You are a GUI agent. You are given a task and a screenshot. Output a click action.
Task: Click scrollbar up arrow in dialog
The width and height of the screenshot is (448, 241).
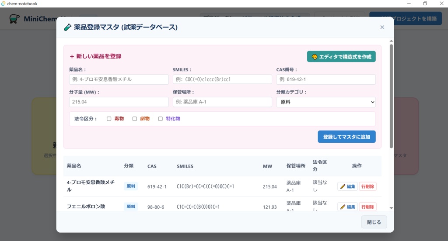click(x=391, y=41)
